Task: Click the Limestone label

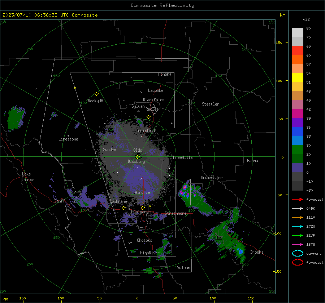Action: click(x=68, y=139)
